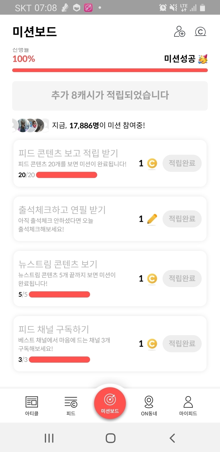Tap the gold coin on feed content mission
The image size is (220, 452).
pyautogui.click(x=152, y=163)
